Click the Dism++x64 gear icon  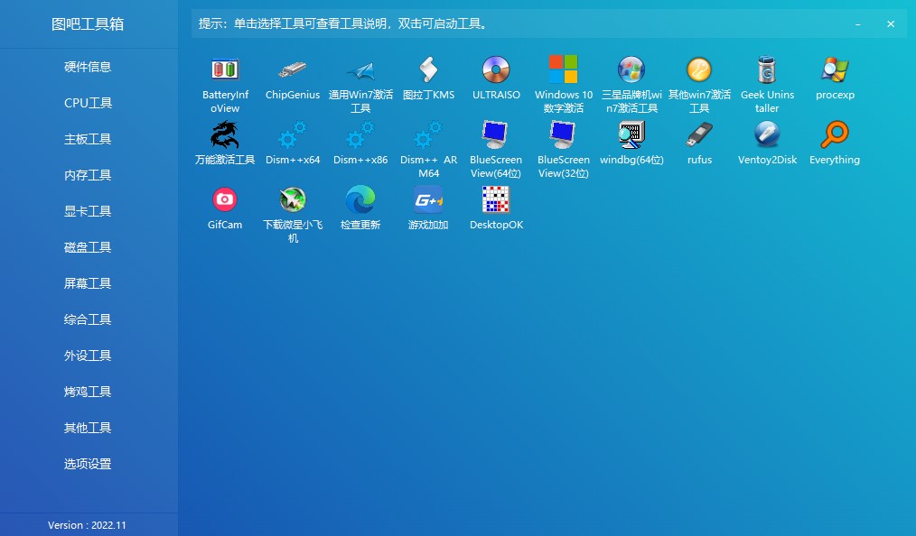point(293,135)
